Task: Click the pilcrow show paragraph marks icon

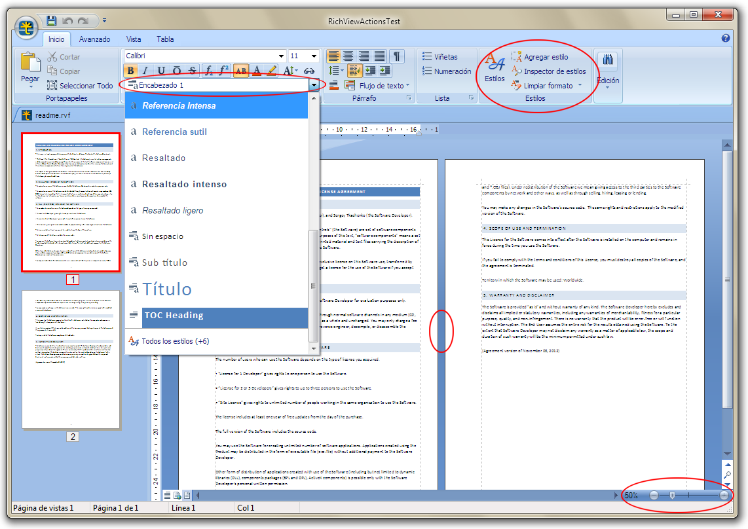Action: point(398,56)
